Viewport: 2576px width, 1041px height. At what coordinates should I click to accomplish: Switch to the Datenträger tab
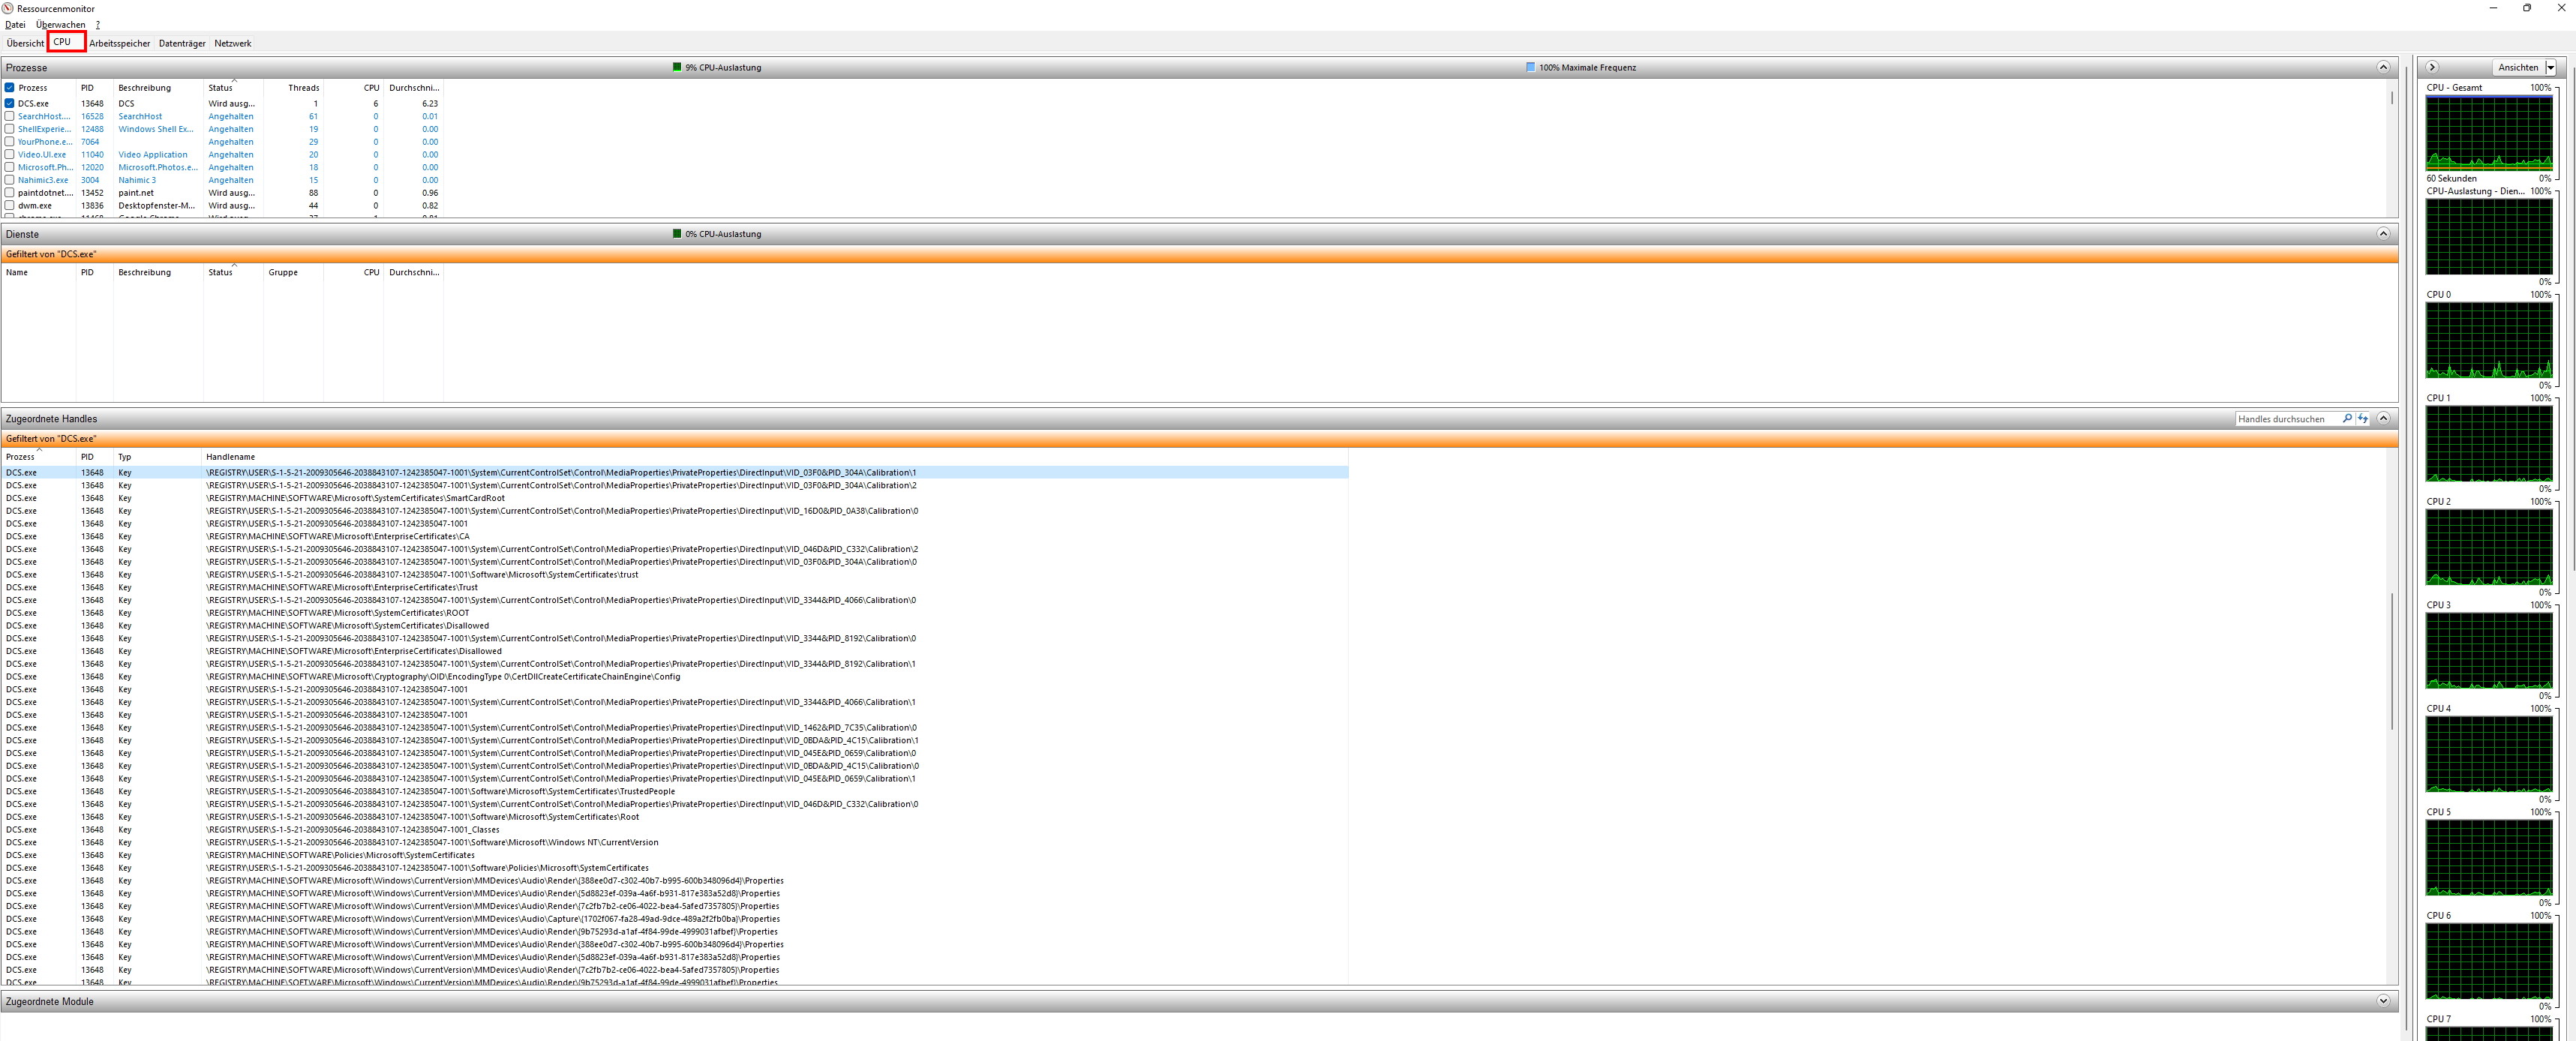pyautogui.click(x=182, y=44)
